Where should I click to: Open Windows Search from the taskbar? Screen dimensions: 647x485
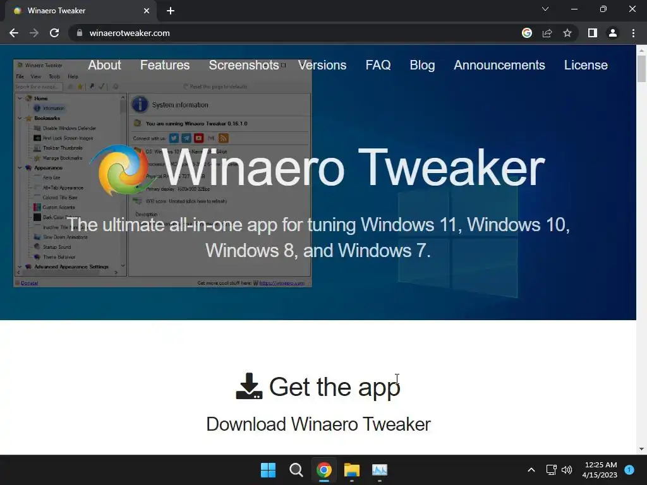pyautogui.click(x=296, y=470)
